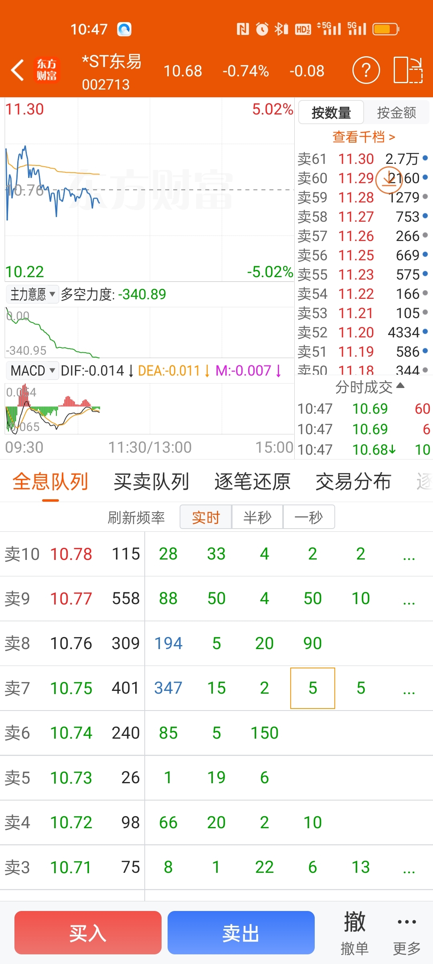Image resolution: width=433 pixels, height=964 pixels.
Task: Open 查看千档 link
Action: pyautogui.click(x=364, y=137)
